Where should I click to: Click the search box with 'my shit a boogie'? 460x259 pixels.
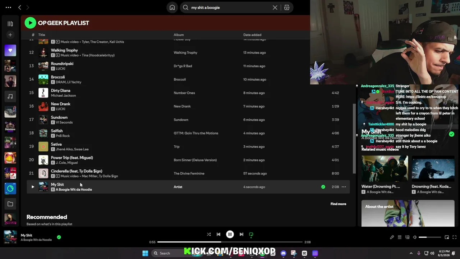230,8
